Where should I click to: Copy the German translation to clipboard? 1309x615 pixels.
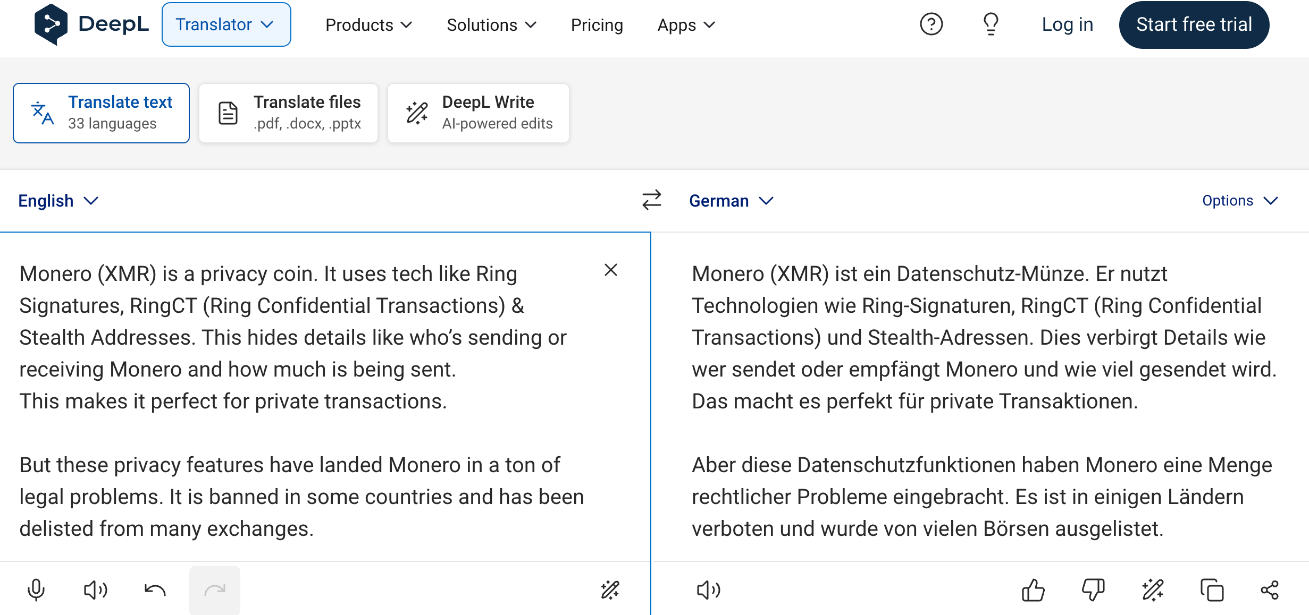[1212, 590]
